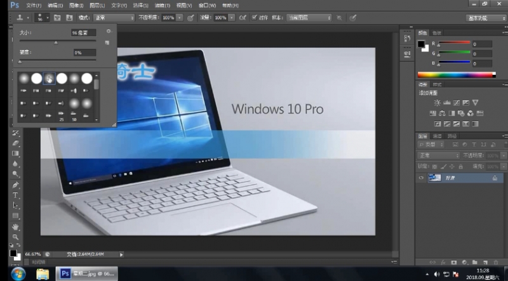The width and height of the screenshot is (508, 281).
Task: Select the Hand tool
Action: tap(15, 226)
